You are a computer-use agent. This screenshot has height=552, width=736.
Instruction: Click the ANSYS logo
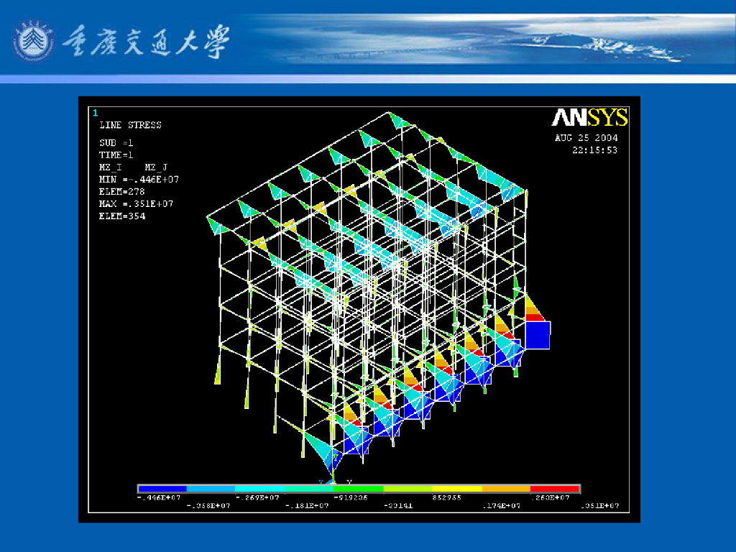(591, 119)
